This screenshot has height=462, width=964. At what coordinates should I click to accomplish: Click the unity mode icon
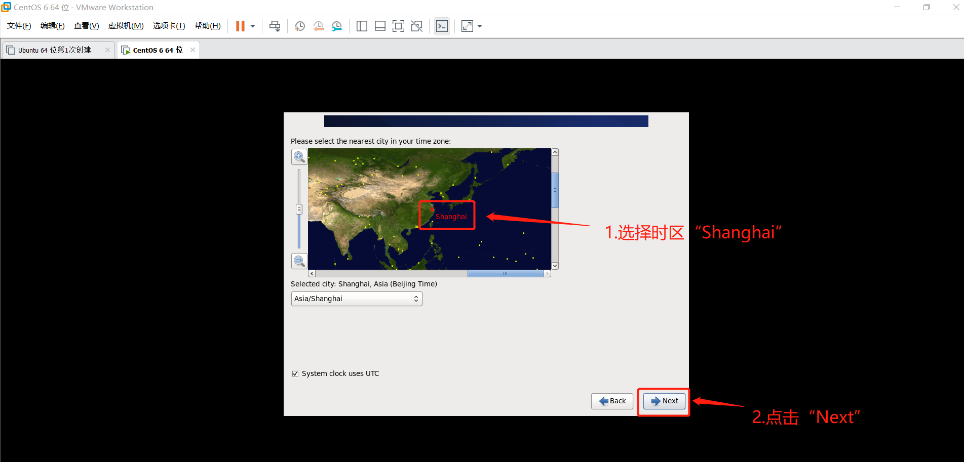point(417,26)
